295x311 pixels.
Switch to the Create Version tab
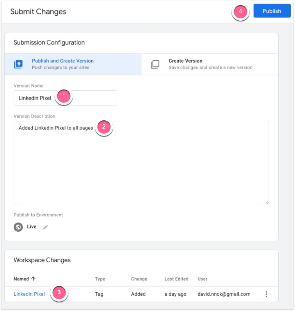point(210,64)
